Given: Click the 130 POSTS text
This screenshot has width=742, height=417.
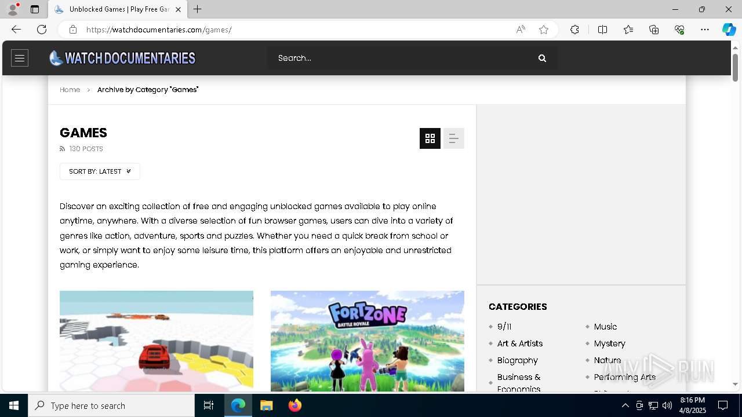Looking at the screenshot, I should (86, 149).
